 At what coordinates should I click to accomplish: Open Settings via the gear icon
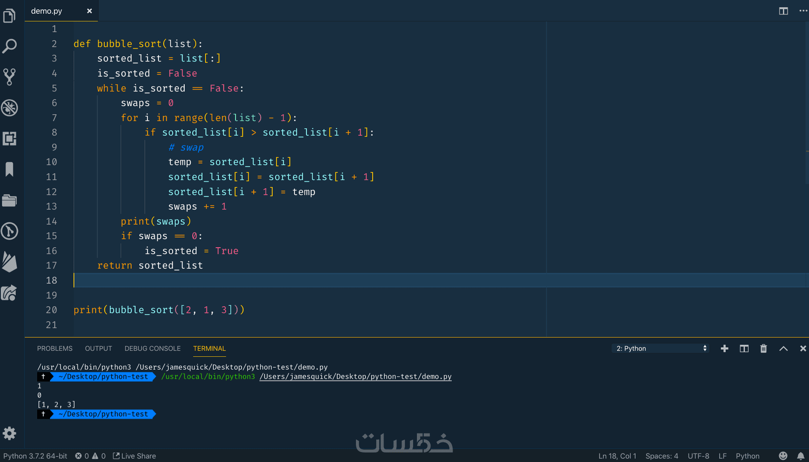[x=10, y=433]
